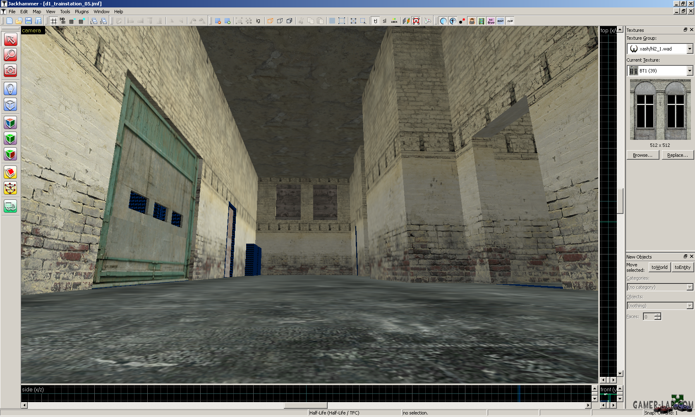
Task: Show hidden objects via green-plus icon
Action: pos(228,21)
